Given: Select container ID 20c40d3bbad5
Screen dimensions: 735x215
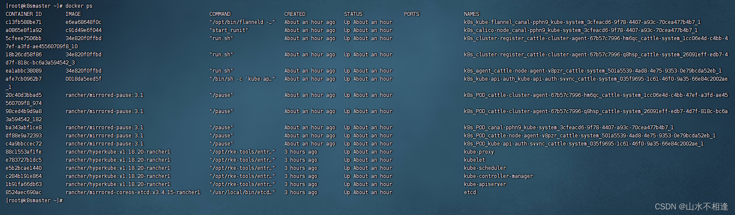Looking at the screenshot, I should (x=24, y=95).
